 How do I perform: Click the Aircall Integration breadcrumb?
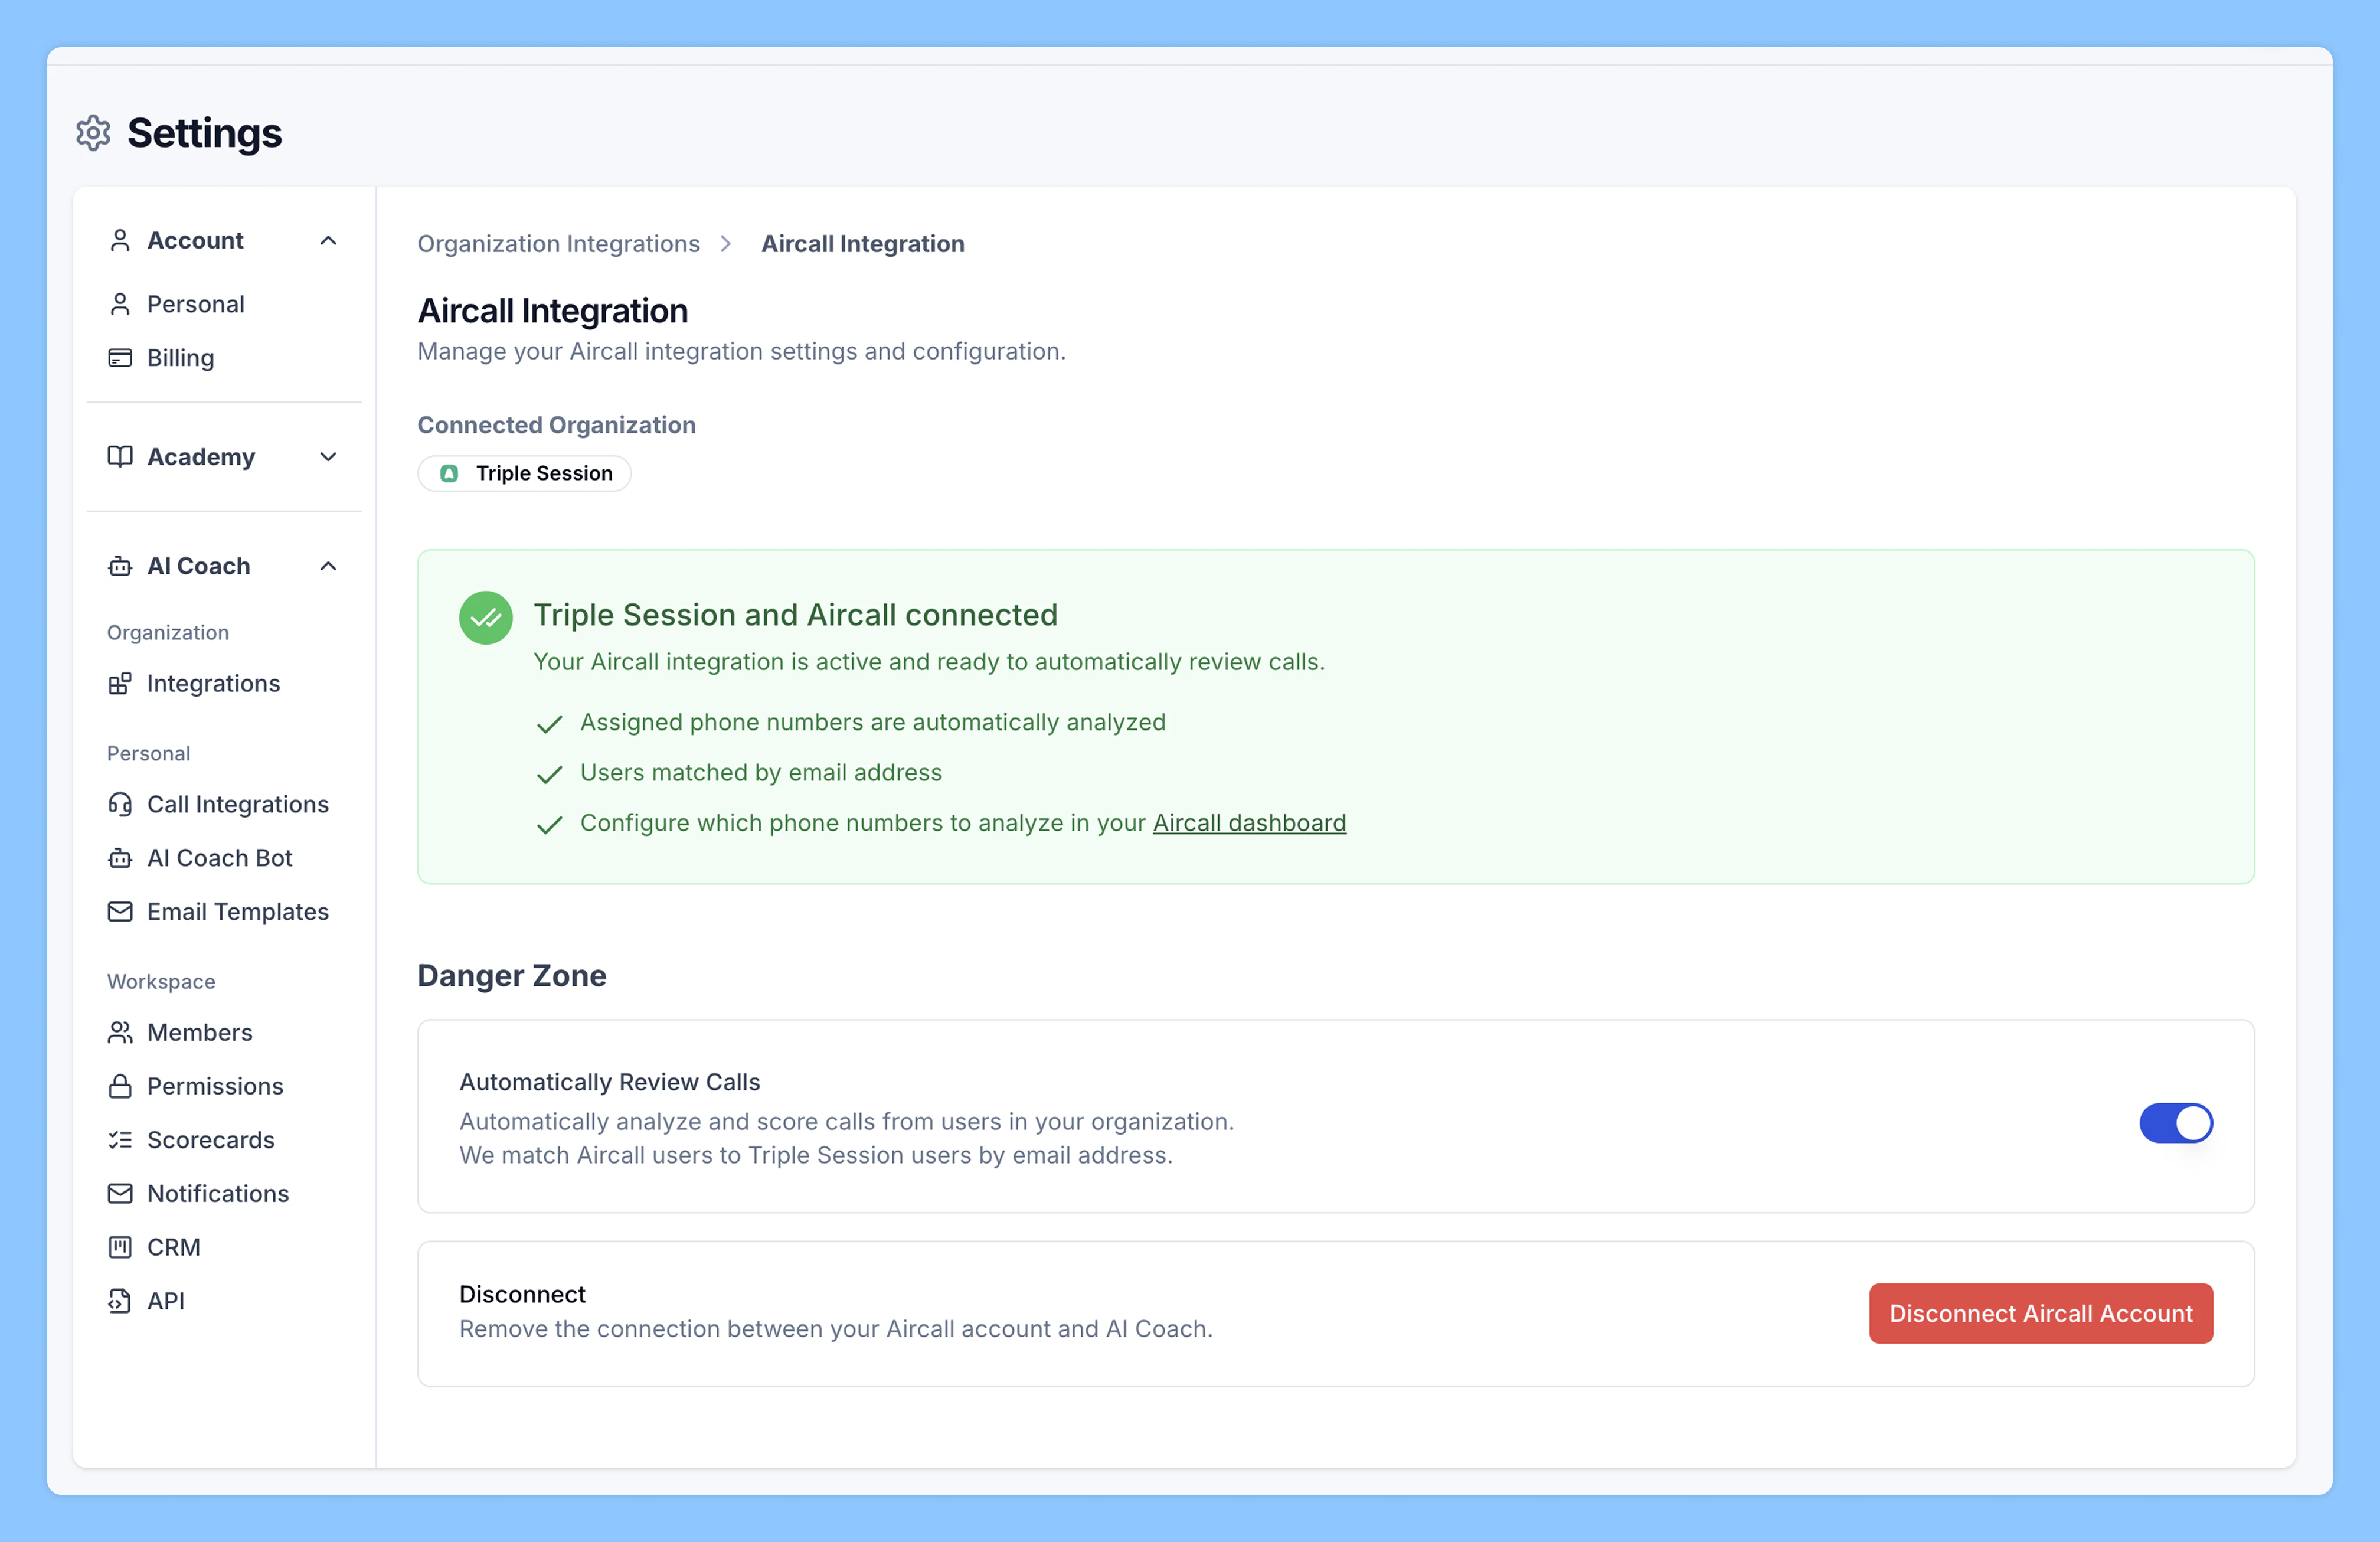[x=863, y=244]
